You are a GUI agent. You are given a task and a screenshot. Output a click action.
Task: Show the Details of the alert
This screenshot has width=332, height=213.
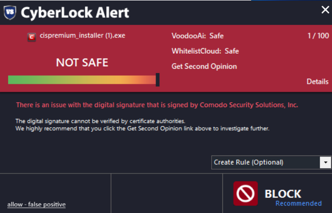[x=317, y=81]
